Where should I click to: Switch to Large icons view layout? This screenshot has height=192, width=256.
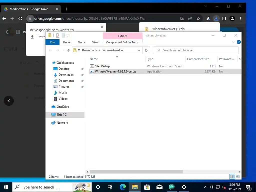point(238,176)
